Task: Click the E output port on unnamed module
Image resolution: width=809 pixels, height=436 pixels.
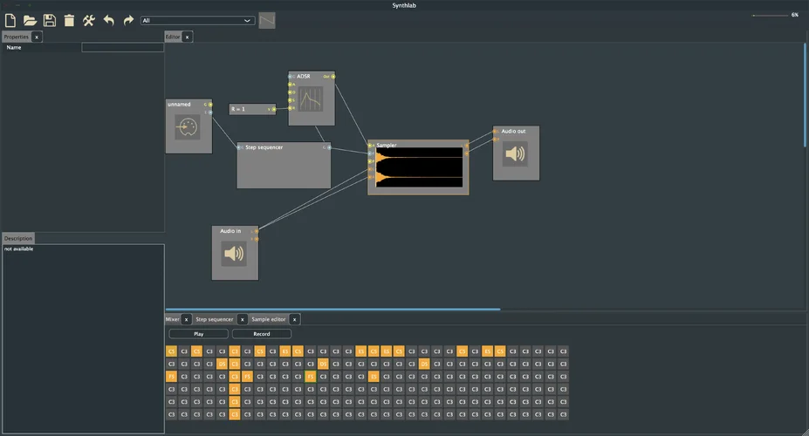Action: click(210, 112)
